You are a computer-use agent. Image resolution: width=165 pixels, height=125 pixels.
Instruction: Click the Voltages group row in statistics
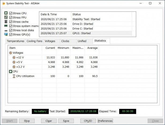[x=18, y=53]
